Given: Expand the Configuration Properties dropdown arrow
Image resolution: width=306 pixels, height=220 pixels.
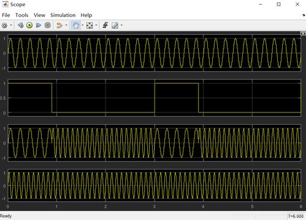Looking at the screenshot, I should [11, 26].
